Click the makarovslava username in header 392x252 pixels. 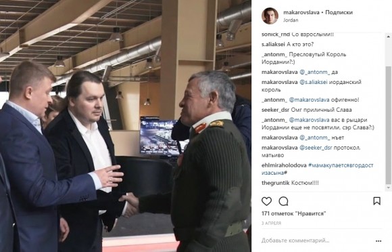(301, 12)
